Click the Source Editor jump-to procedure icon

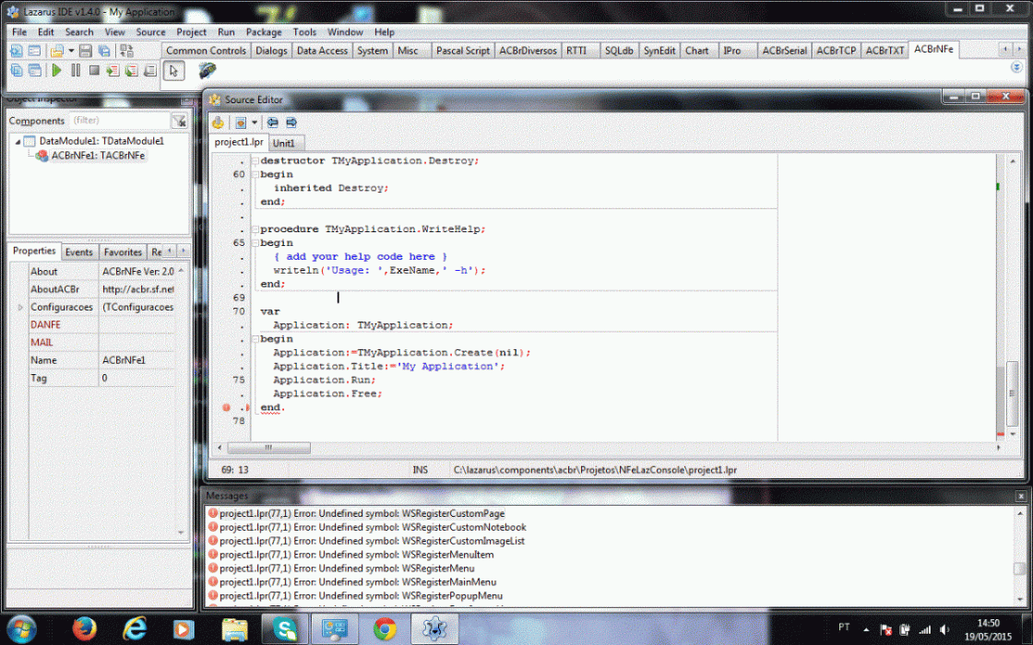click(218, 123)
